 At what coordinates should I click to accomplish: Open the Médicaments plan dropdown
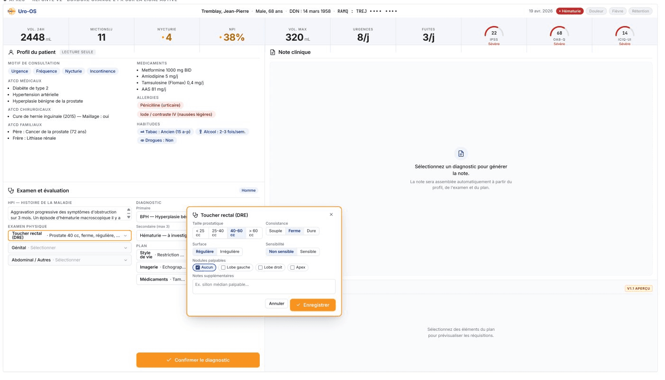click(x=162, y=279)
